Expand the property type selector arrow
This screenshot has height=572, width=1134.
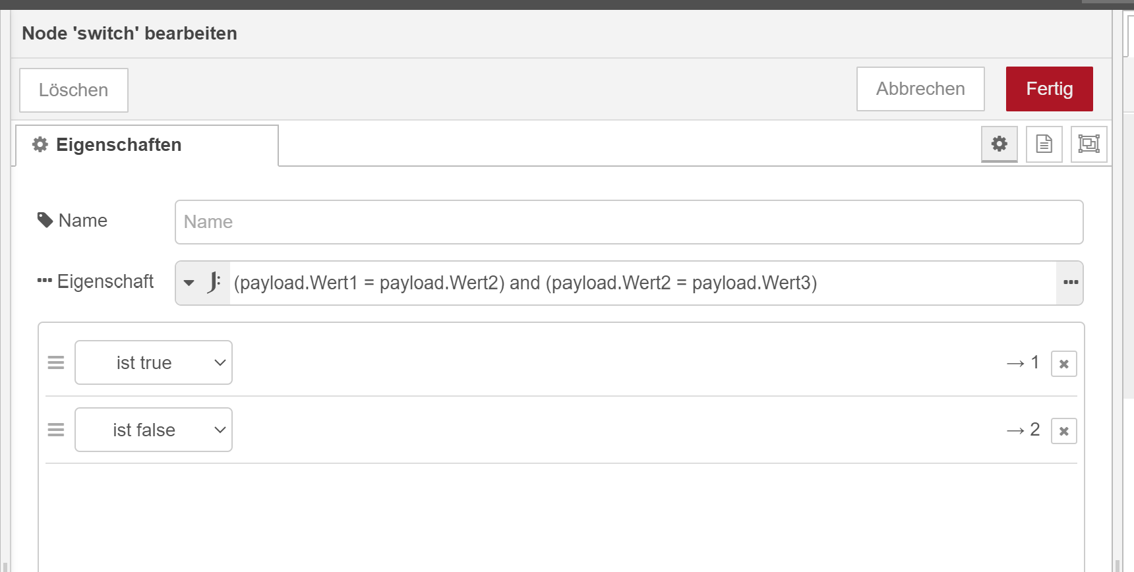tap(189, 283)
